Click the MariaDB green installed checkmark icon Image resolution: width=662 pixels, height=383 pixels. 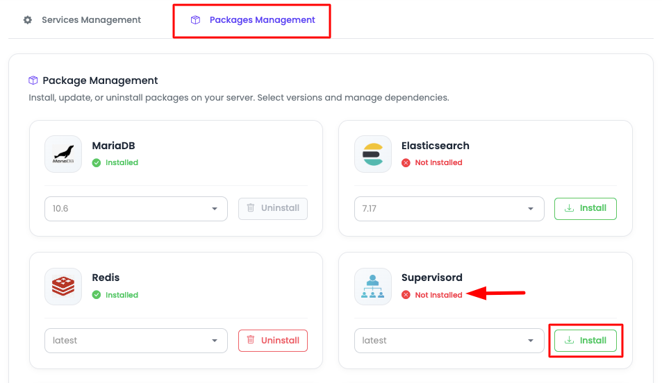click(97, 162)
